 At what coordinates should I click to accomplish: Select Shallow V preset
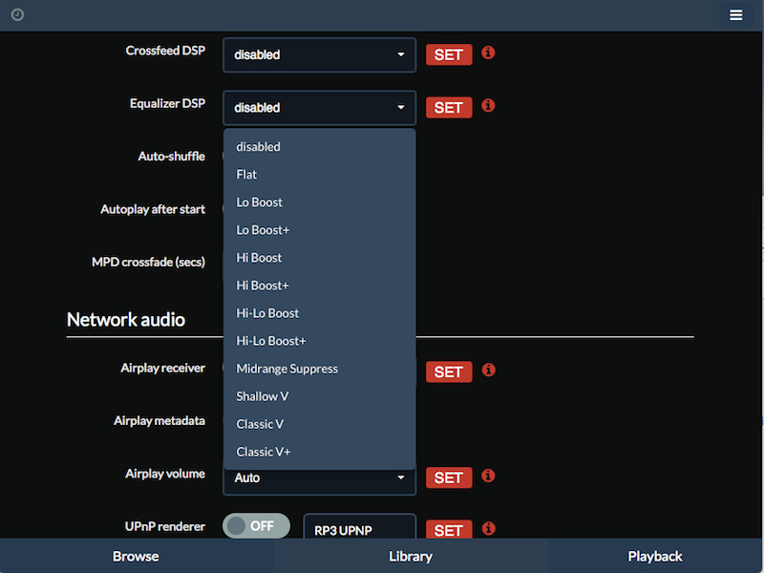tap(320, 396)
